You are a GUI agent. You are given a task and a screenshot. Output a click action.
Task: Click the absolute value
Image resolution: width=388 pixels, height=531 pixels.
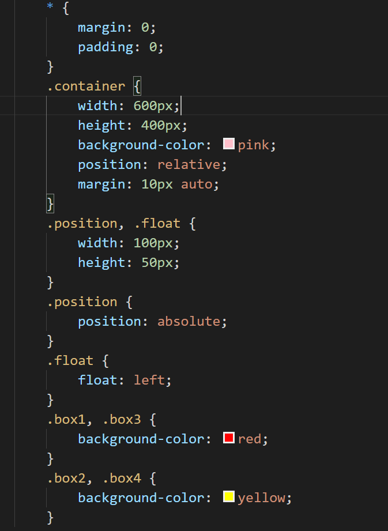pyautogui.click(x=189, y=321)
